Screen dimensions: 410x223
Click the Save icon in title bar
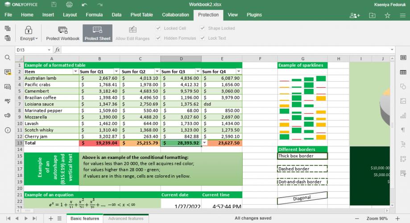point(54,4)
